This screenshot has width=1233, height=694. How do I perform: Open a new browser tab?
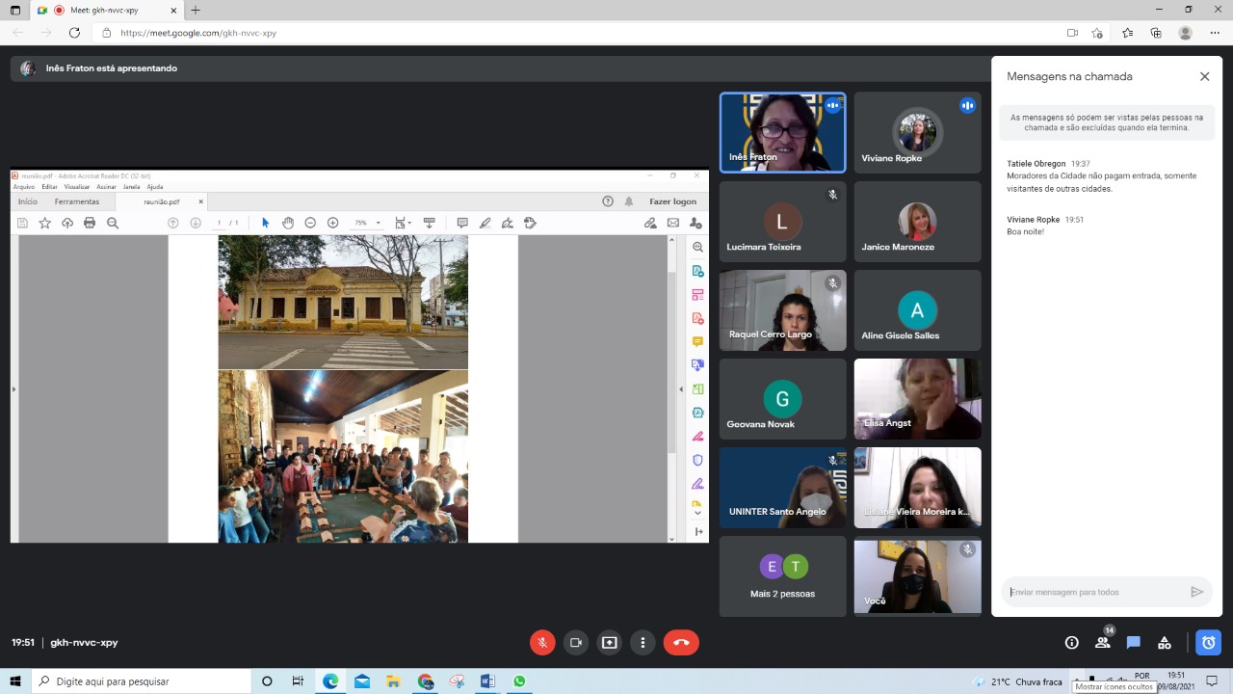196,10
